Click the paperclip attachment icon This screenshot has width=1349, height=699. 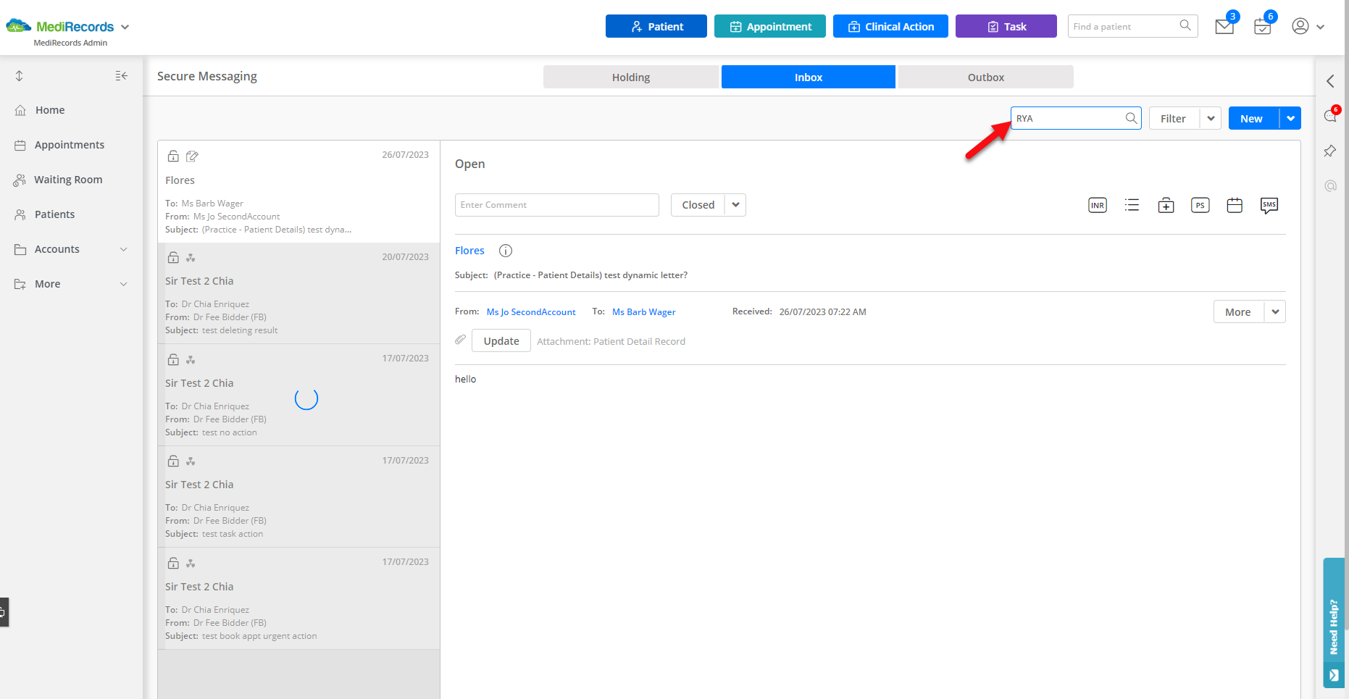coord(460,340)
